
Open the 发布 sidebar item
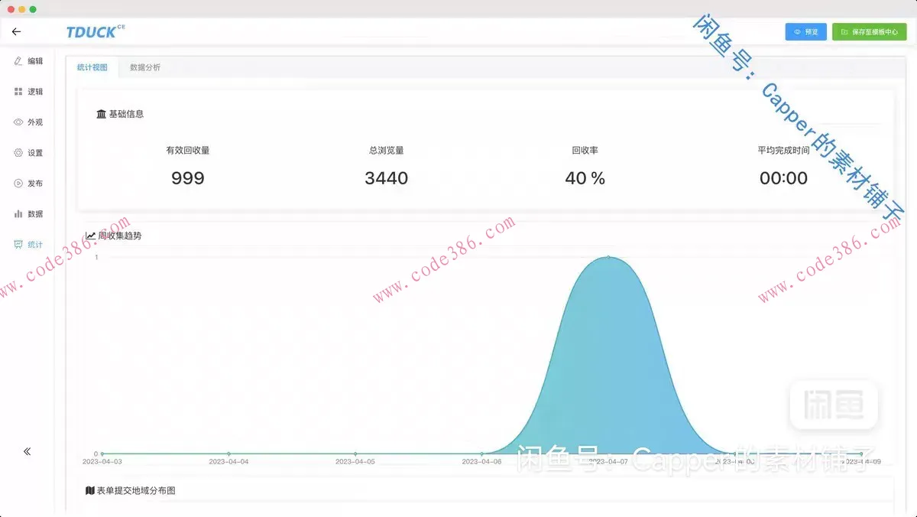point(28,184)
